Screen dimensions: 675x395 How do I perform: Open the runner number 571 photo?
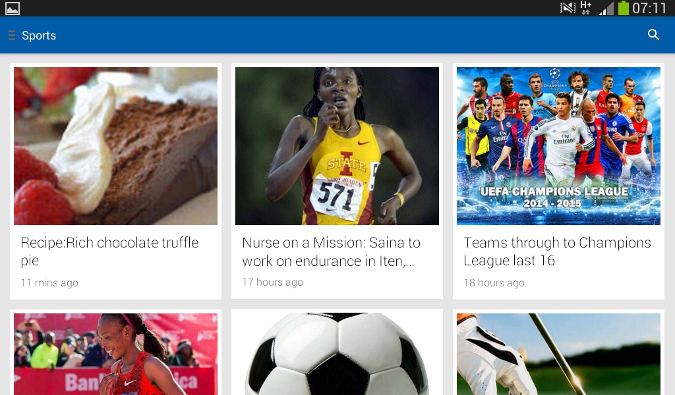(x=337, y=145)
